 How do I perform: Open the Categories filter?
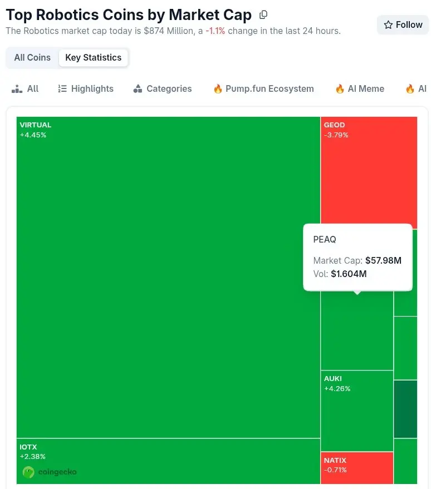(x=169, y=89)
